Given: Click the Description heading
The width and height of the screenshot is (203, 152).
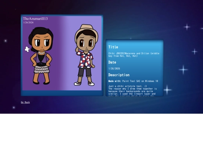Looking at the screenshot, I should [x=119, y=75].
